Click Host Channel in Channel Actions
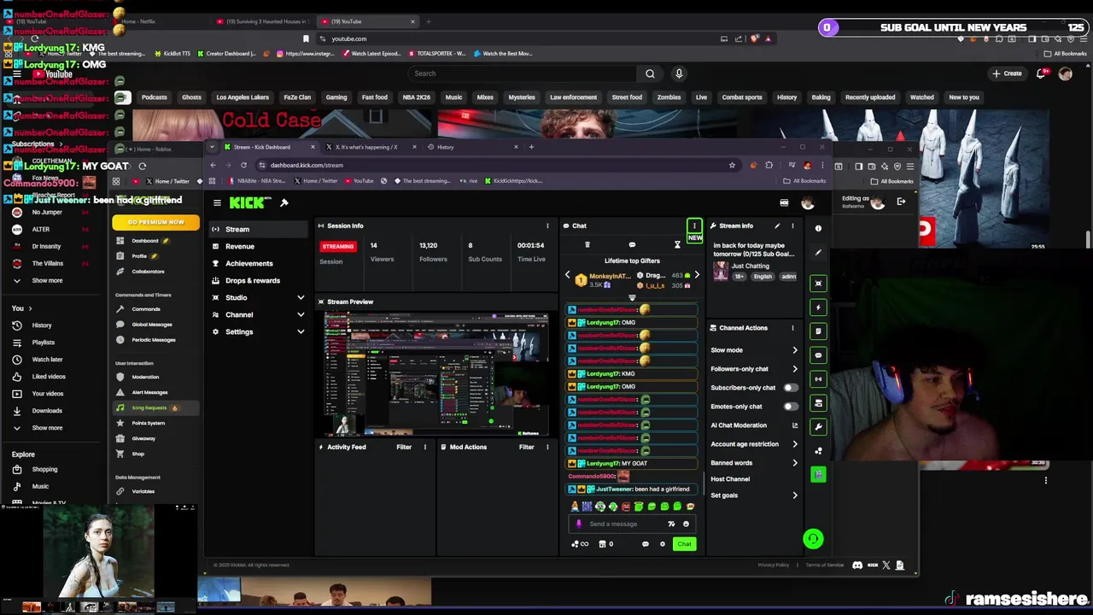This screenshot has height=615, width=1093. coord(730,479)
